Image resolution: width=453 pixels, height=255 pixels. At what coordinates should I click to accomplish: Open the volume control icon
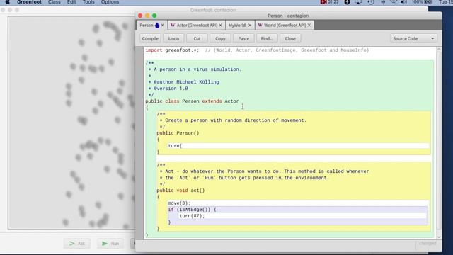coord(404,2)
